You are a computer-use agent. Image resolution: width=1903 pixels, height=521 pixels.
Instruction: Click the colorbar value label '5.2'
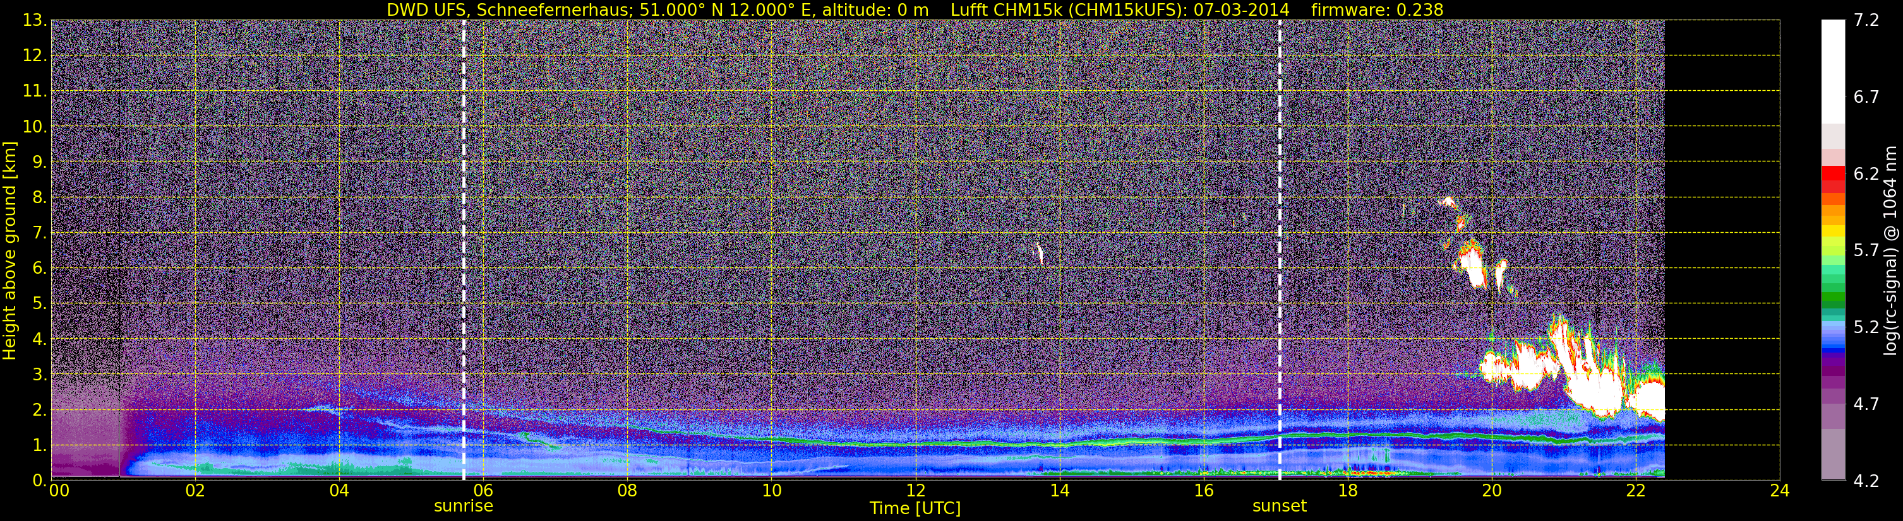pos(1866,327)
